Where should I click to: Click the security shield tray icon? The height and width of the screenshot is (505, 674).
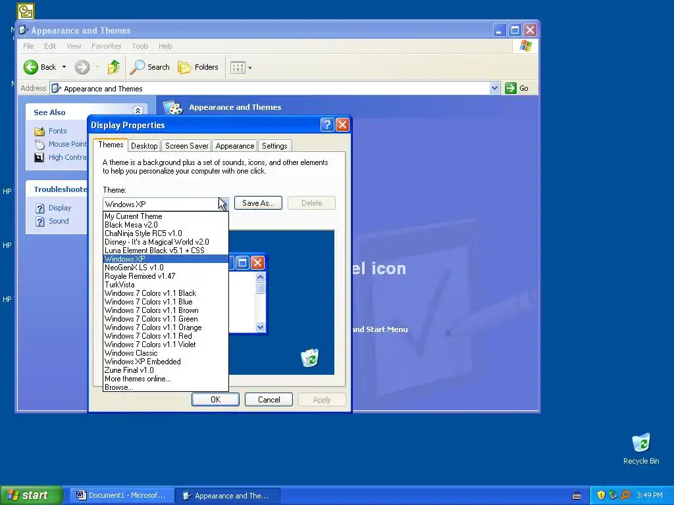[x=601, y=495]
